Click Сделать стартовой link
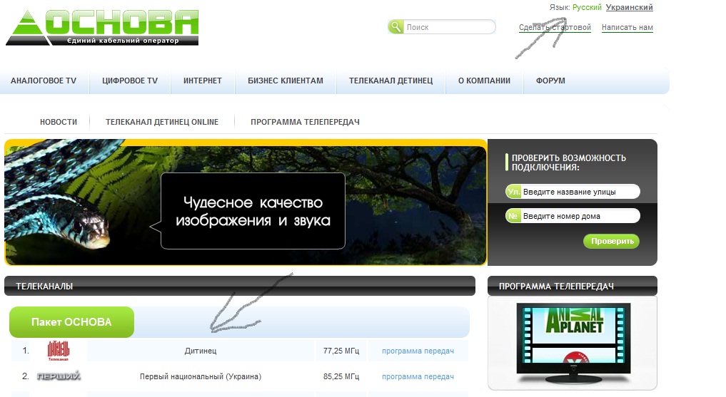Image resolution: width=726 pixels, height=397 pixels. pos(555,28)
